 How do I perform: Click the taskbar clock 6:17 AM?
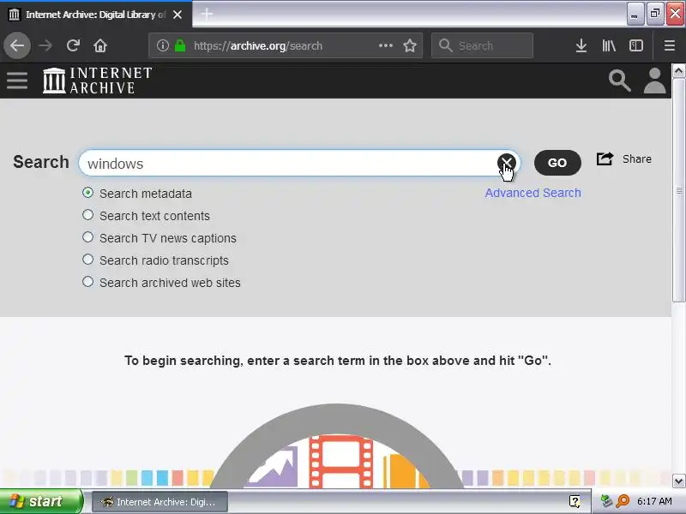click(654, 501)
